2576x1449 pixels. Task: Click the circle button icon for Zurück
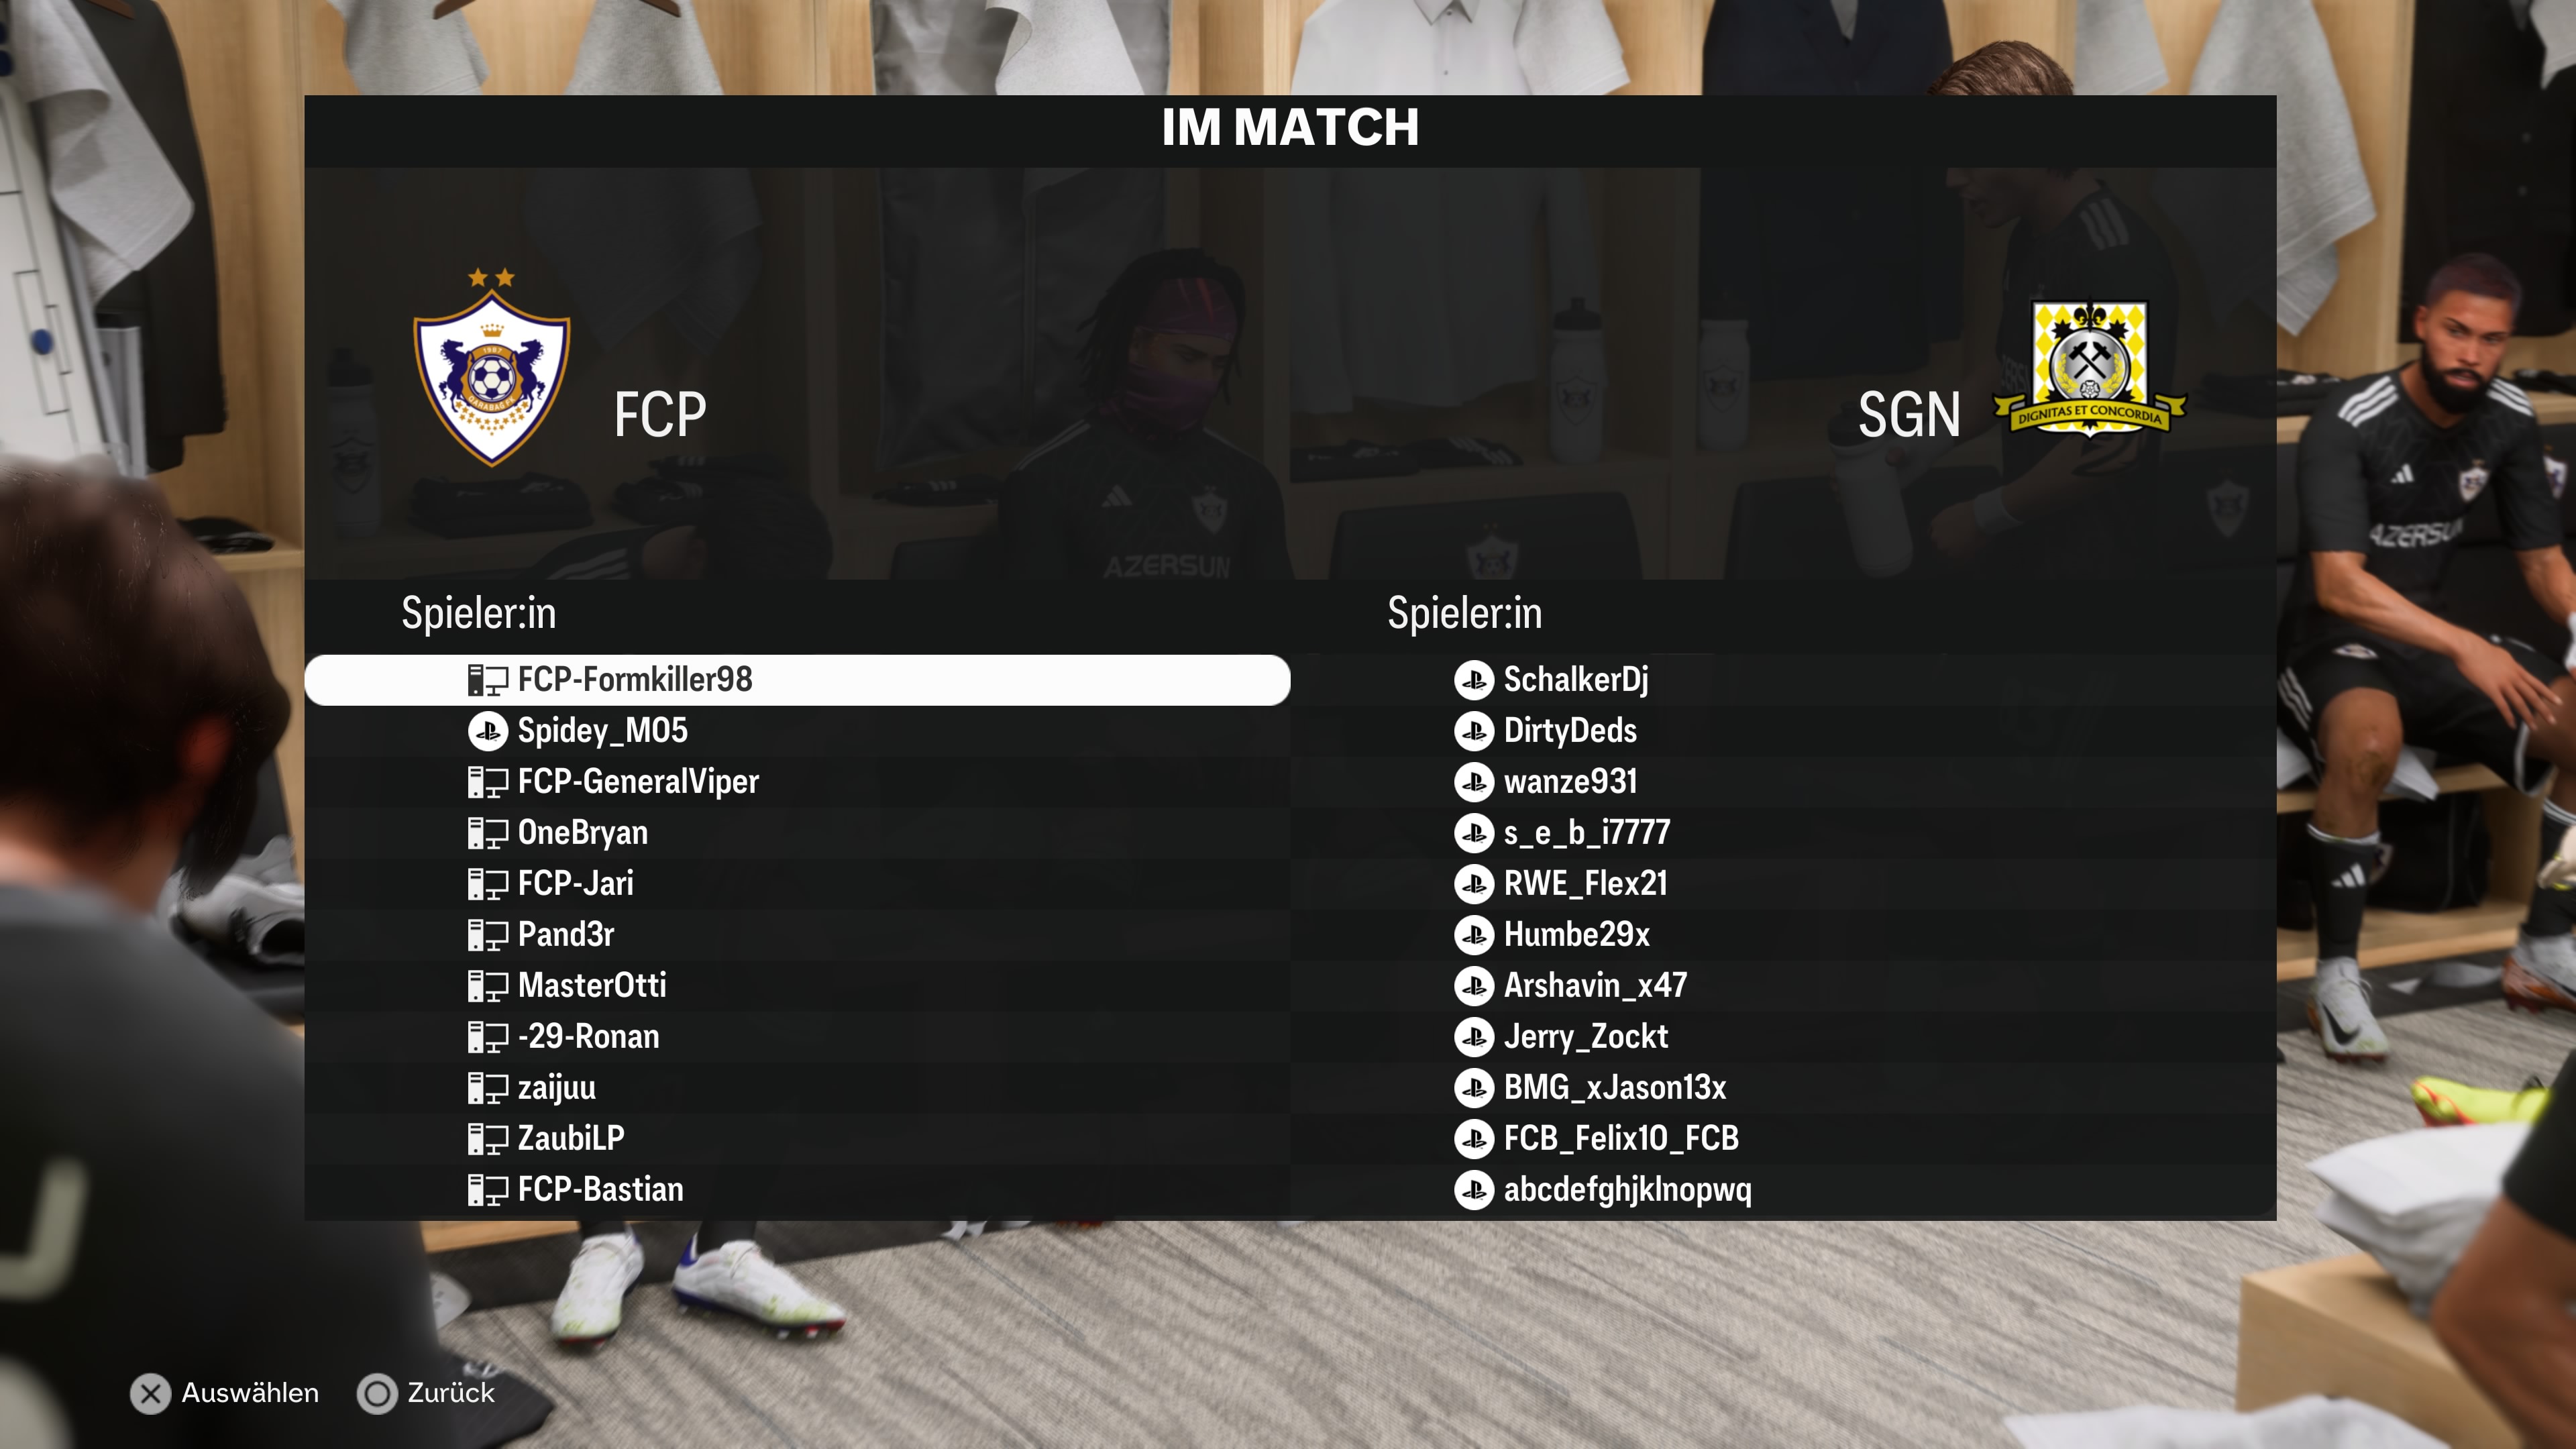pyautogui.click(x=377, y=1394)
